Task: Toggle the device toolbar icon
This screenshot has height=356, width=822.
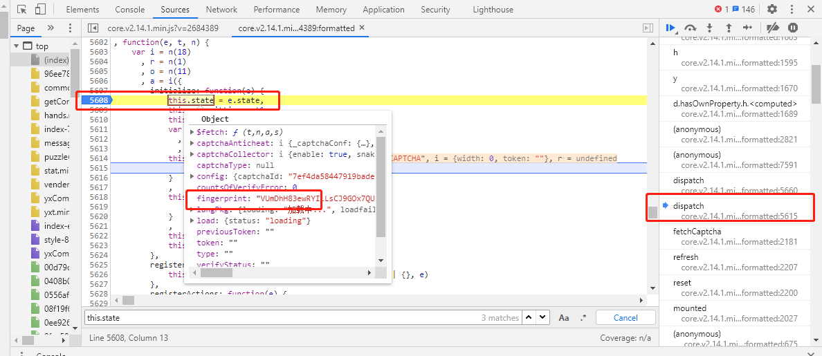Action: pyautogui.click(x=40, y=10)
